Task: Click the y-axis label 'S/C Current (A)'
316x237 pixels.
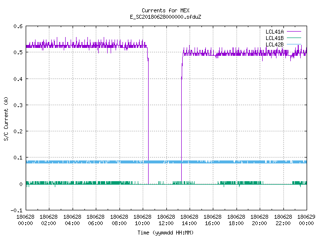Action: (6, 119)
